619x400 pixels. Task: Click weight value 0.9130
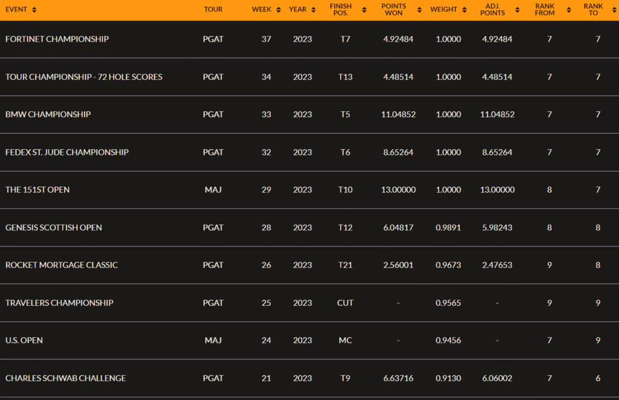point(449,378)
